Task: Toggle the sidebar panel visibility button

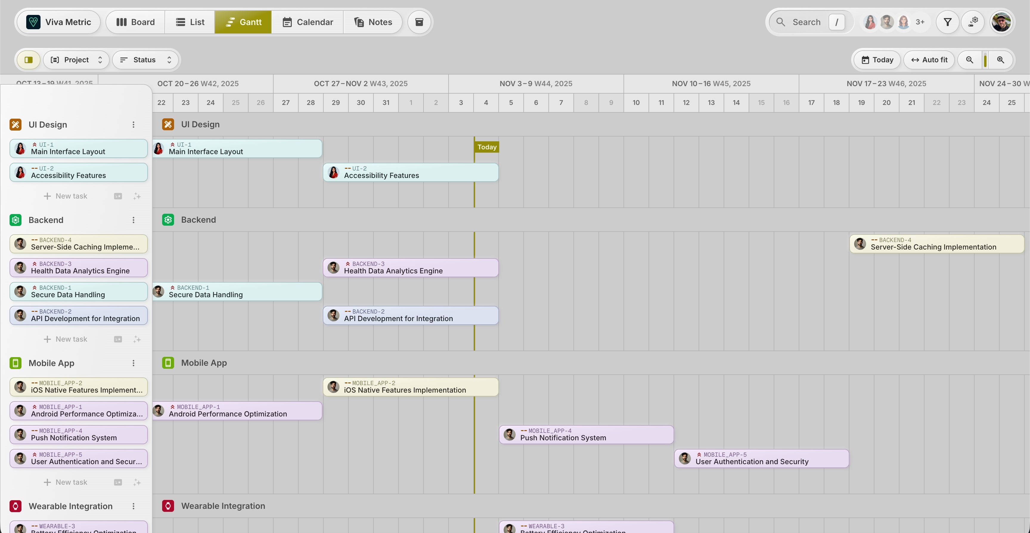Action: tap(28, 60)
